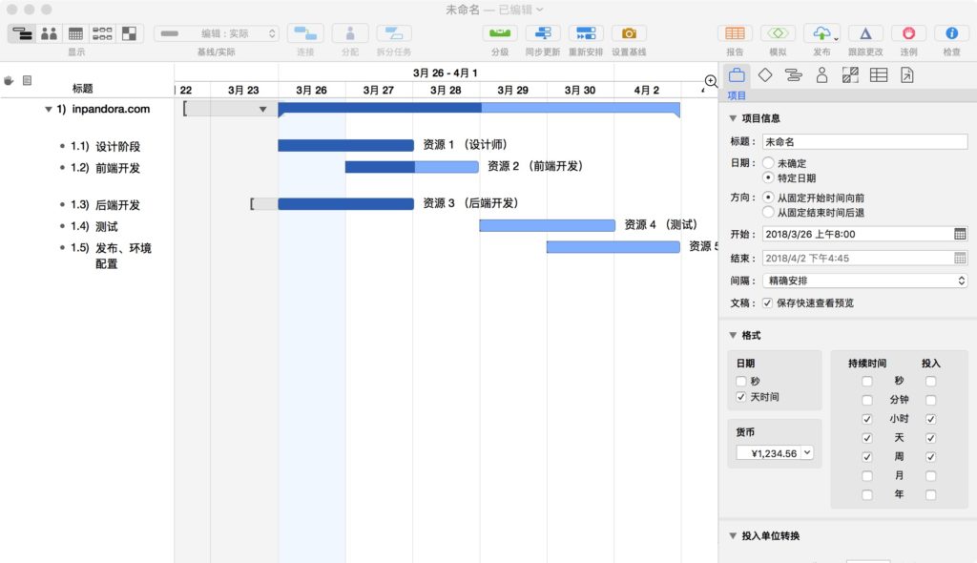Click the 跟踪更改 track changes icon
Image resolution: width=977 pixels, height=563 pixels.
click(865, 33)
